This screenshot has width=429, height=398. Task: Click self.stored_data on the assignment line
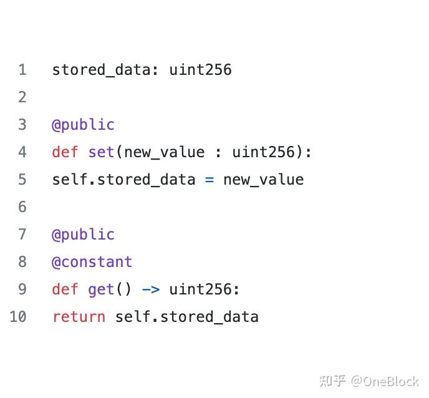[x=124, y=180]
